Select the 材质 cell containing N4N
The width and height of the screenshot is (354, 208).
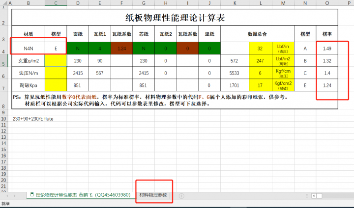(29, 49)
